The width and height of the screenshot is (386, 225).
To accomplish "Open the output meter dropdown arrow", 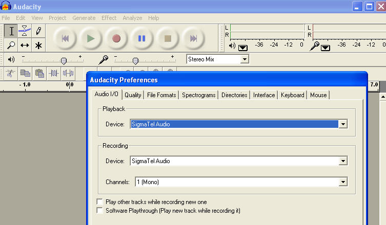I will (x=243, y=48).
